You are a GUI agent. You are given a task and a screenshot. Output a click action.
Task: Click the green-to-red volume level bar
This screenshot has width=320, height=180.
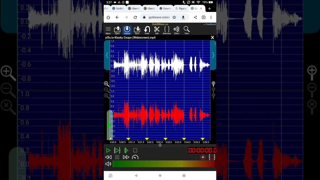pos(164,164)
